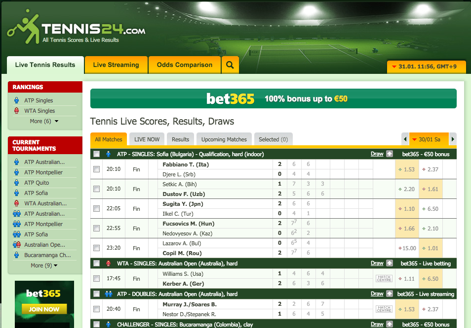Click red icon next to WTA Australian tournament

(16, 203)
